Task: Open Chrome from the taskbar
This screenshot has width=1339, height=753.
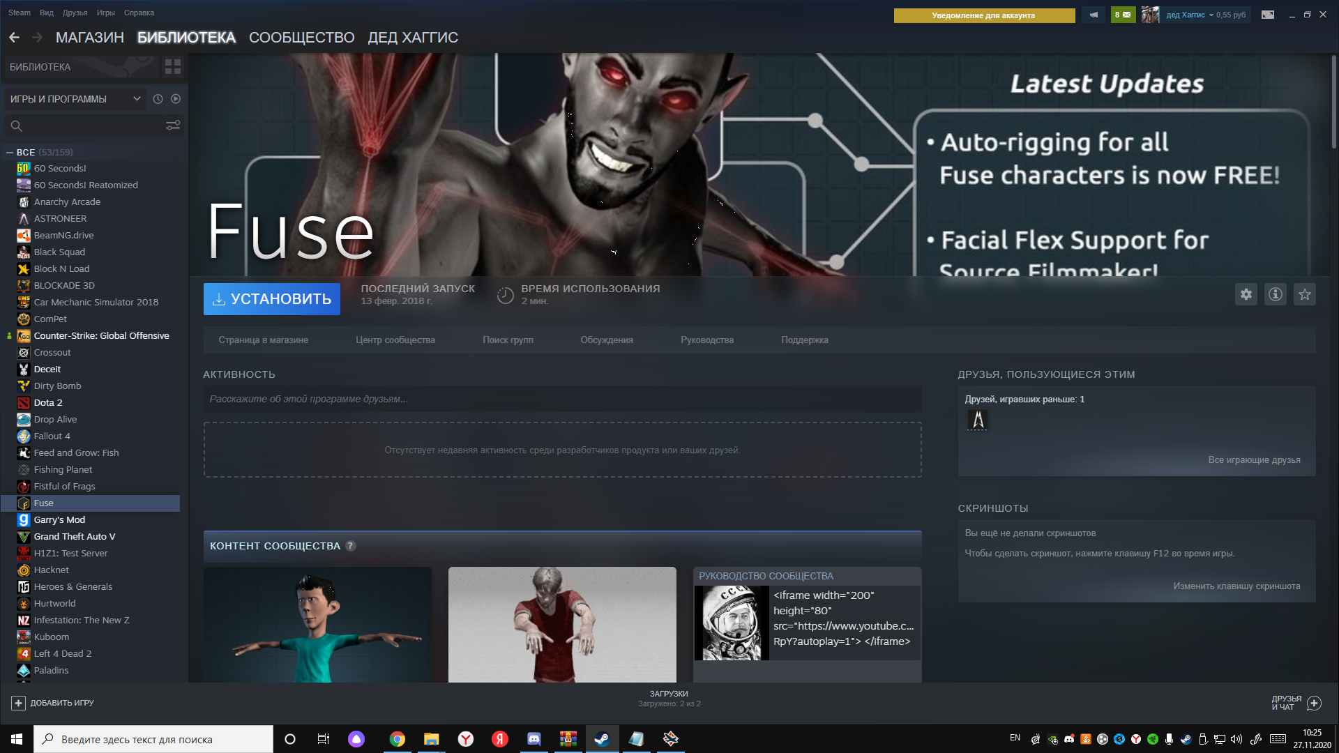Action: pyautogui.click(x=398, y=739)
